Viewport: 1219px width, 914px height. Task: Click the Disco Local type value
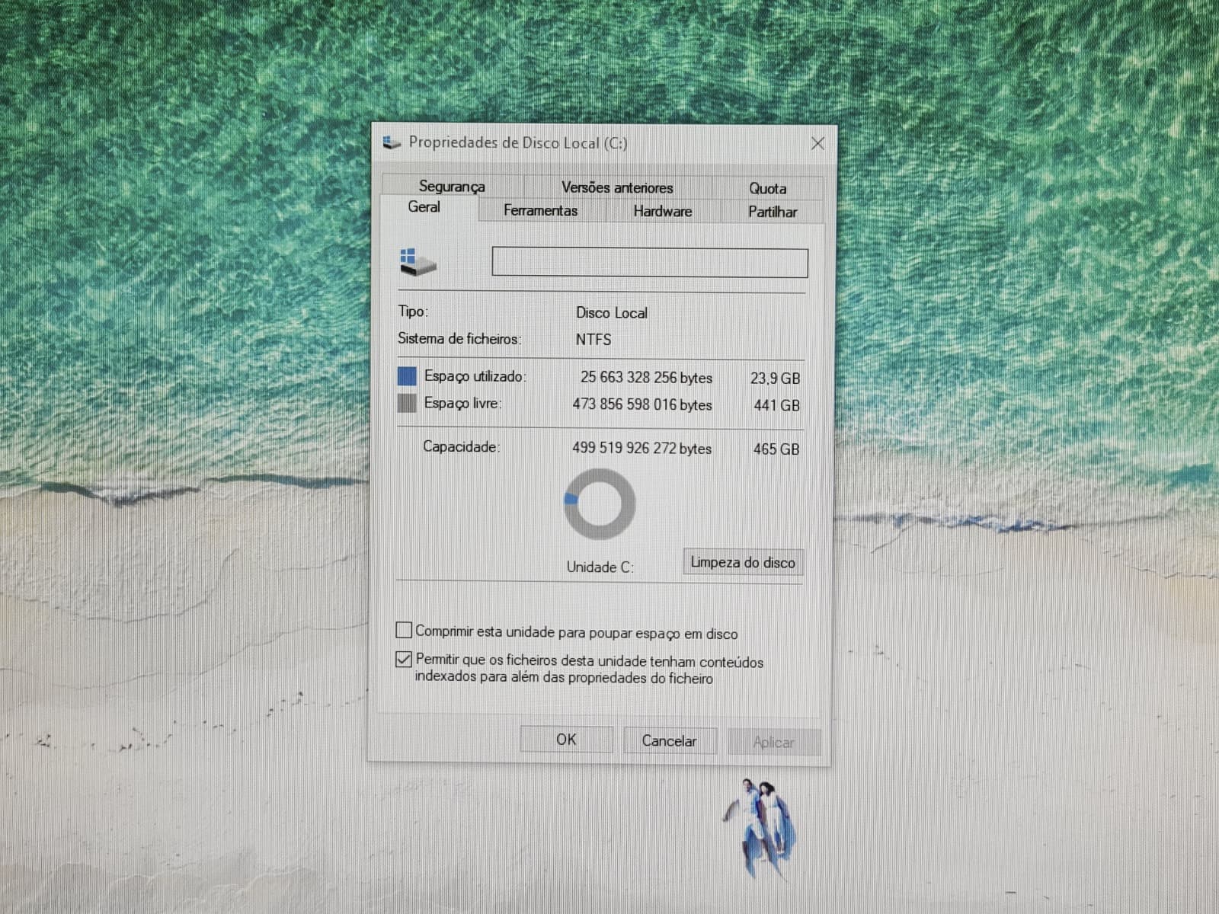tap(612, 313)
